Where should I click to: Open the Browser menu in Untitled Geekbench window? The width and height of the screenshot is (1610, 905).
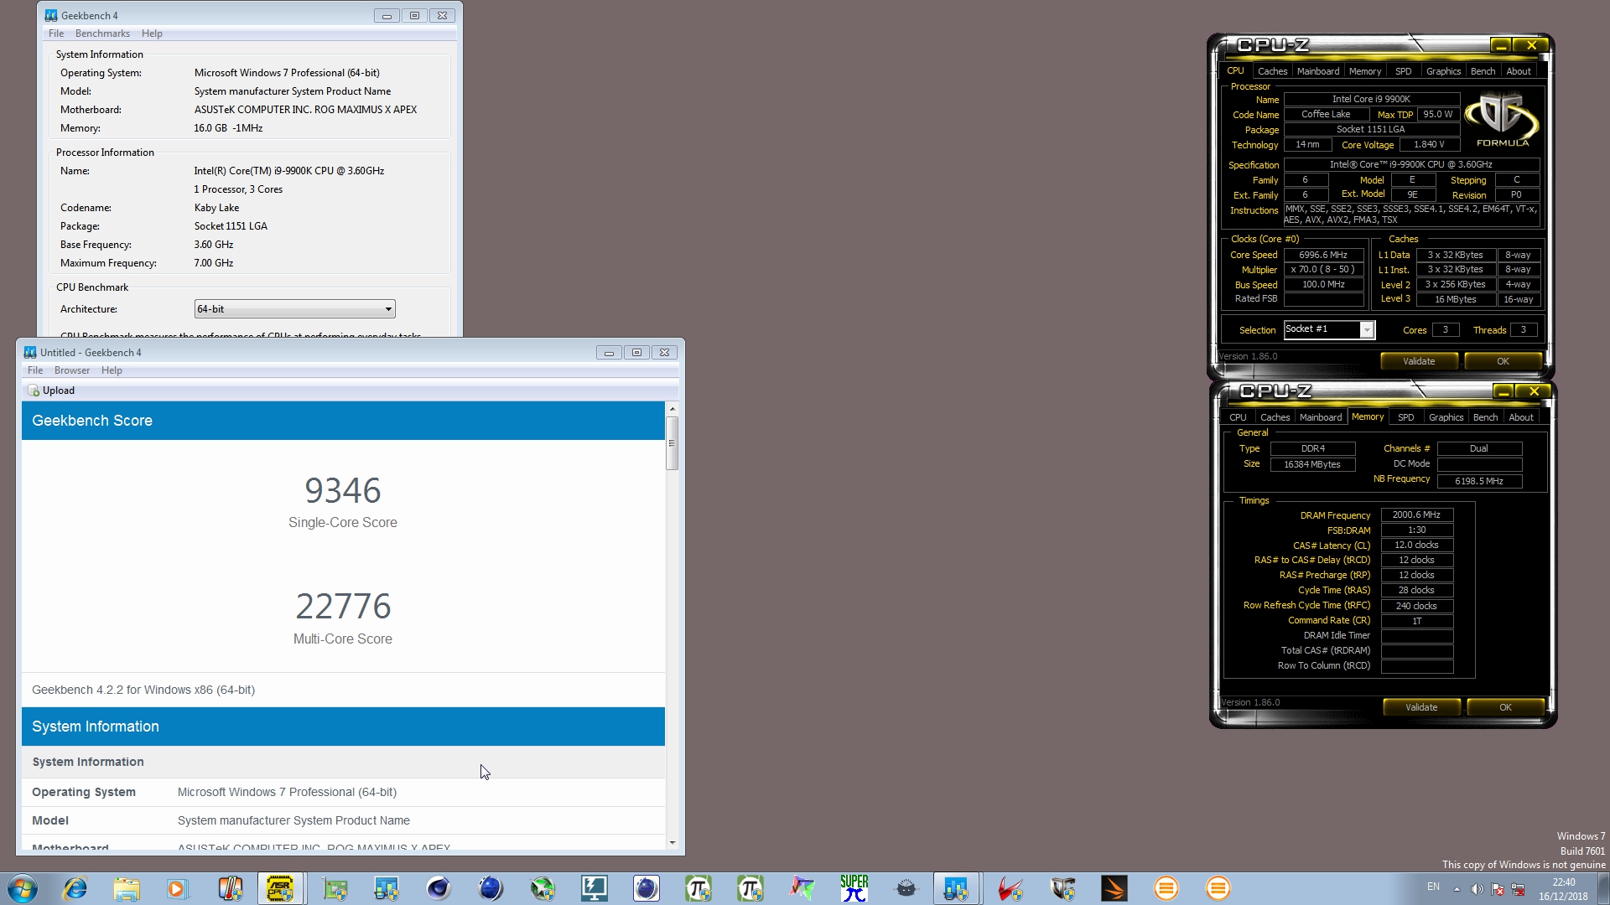click(x=72, y=370)
